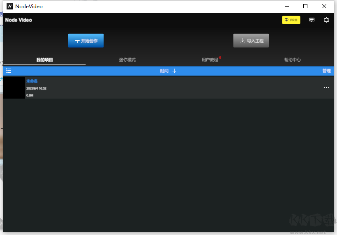Viewport: 337px width, 235px height.
Task: Open the 未命名 project thumbnail
Action: [14, 88]
